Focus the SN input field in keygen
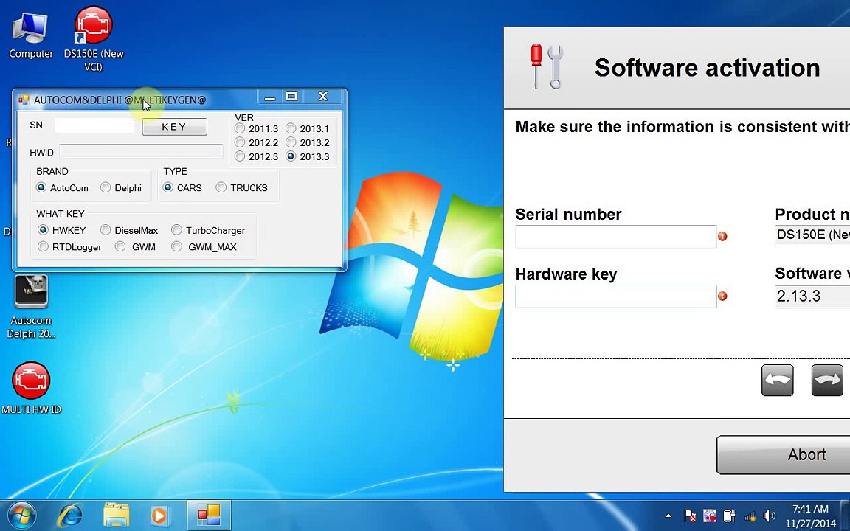Image resolution: width=850 pixels, height=531 pixels. (x=94, y=125)
